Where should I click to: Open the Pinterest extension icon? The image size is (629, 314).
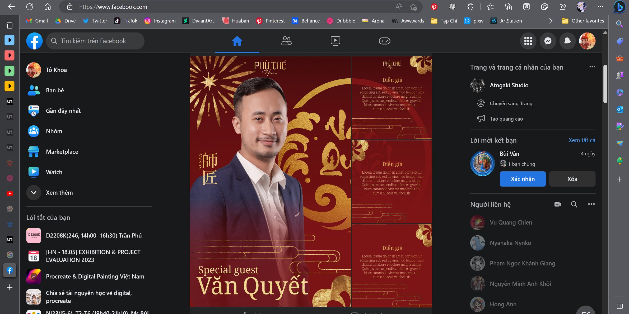434,7
